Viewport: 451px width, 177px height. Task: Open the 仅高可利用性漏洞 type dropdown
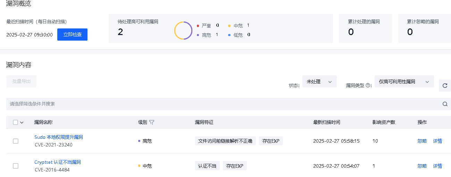tap(404, 82)
